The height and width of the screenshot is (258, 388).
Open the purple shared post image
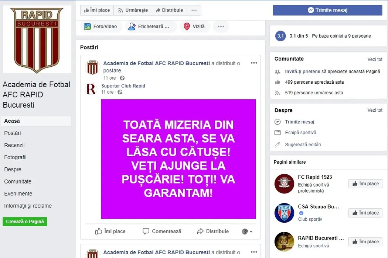pos(178,159)
